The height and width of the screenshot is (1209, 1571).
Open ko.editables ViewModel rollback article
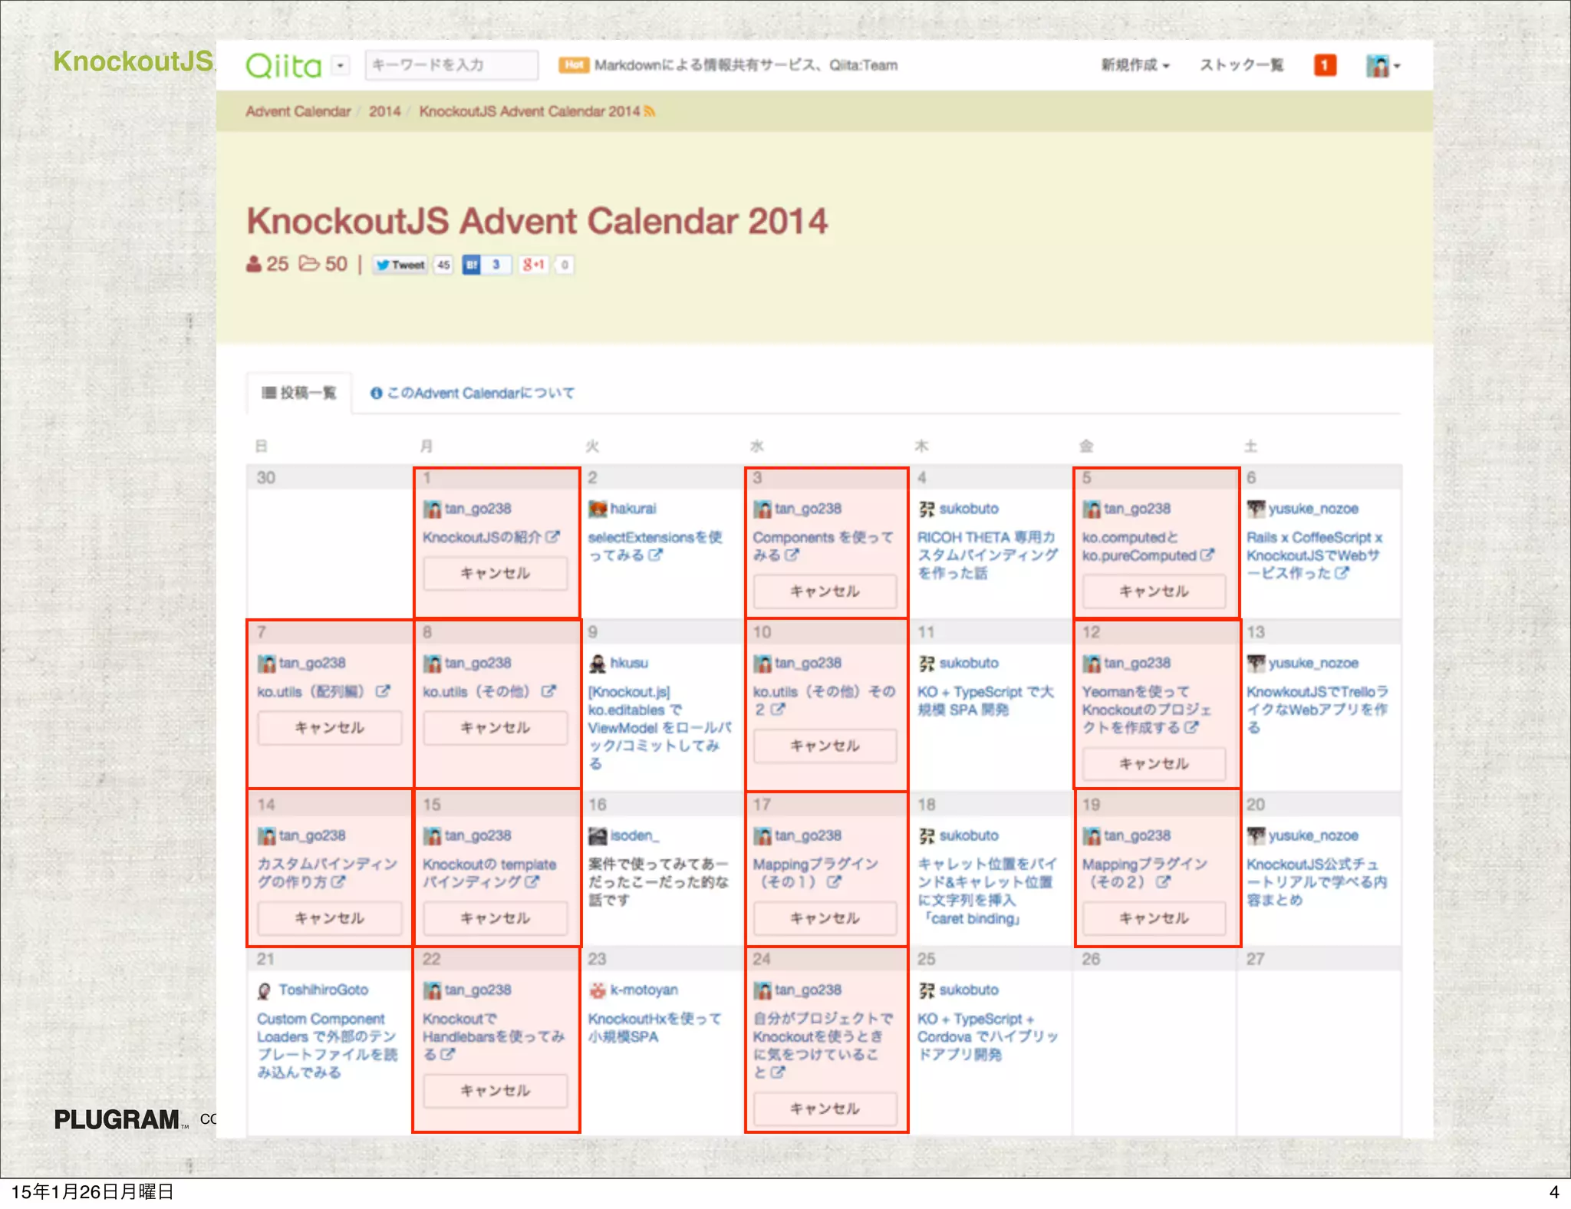[x=660, y=727]
